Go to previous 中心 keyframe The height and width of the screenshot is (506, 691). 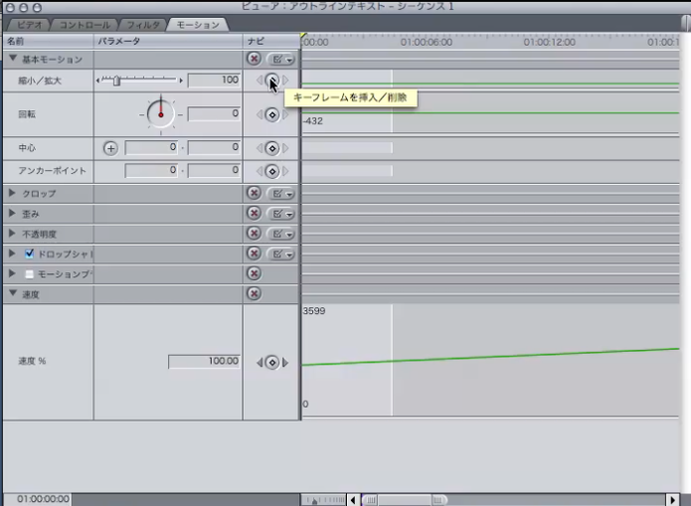[x=259, y=148]
